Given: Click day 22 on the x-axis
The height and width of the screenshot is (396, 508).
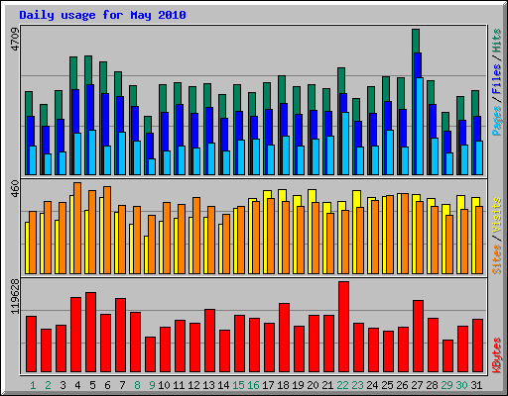Looking at the screenshot, I should (x=342, y=385).
